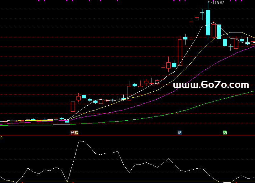Select the red arrow below the indicator's deepest dip
Screen dimensions: 255x183
tap(73, 182)
